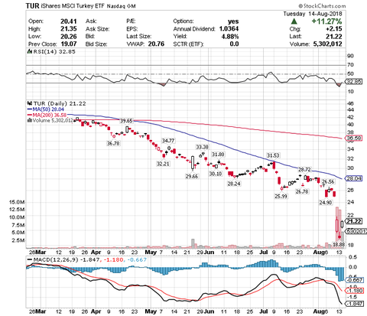Click the blue -0.667 histogram value in MACD legend
The width and height of the screenshot is (367, 316).
137,259
